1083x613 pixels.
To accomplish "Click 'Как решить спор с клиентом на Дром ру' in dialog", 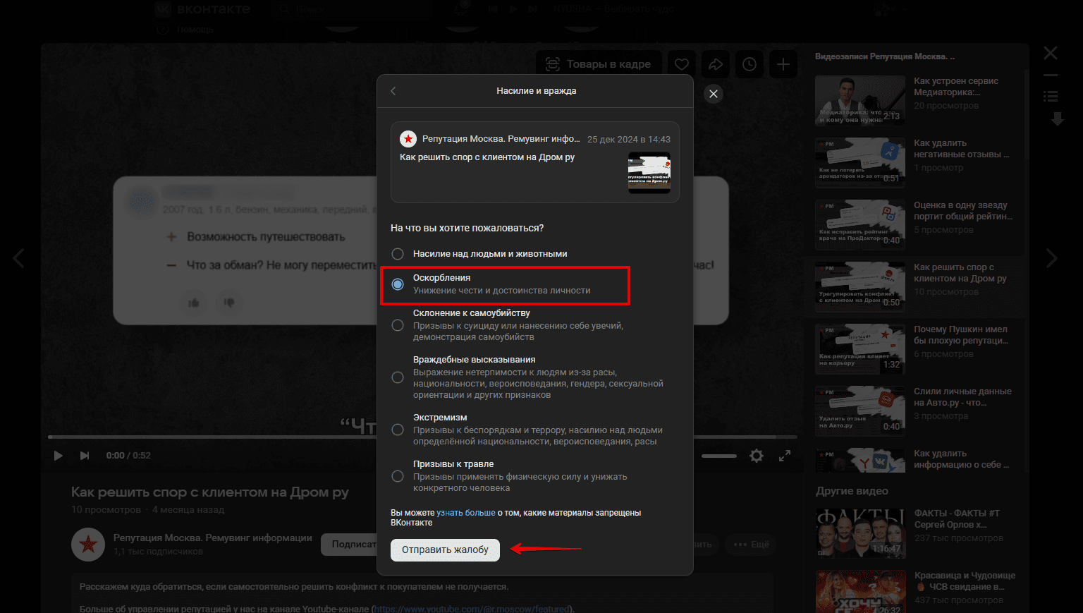I will (487, 157).
